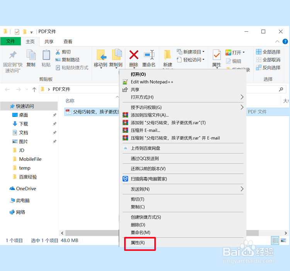This screenshot has width=290, height=271.
Task: Click the PDF文件 address bar path
Action: pyautogui.click(x=61, y=89)
